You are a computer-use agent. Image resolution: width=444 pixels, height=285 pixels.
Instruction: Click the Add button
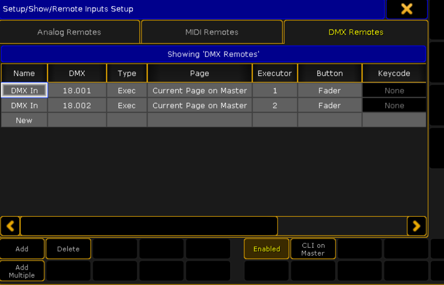(22, 249)
